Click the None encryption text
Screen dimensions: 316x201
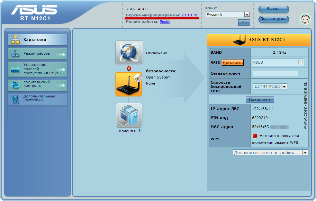(150, 83)
